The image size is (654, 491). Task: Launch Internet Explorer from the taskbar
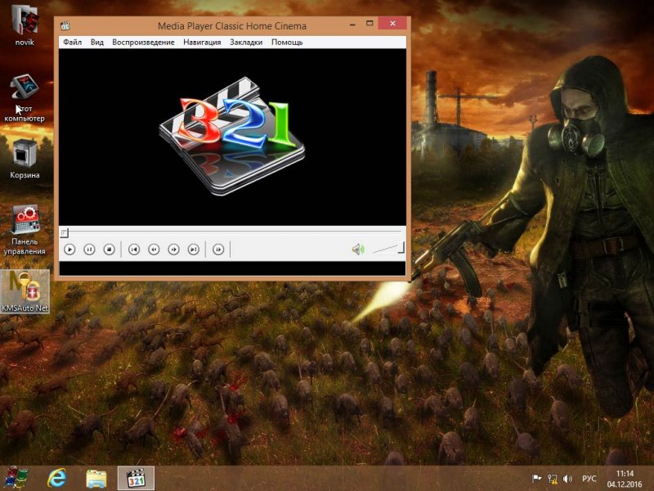[56, 478]
